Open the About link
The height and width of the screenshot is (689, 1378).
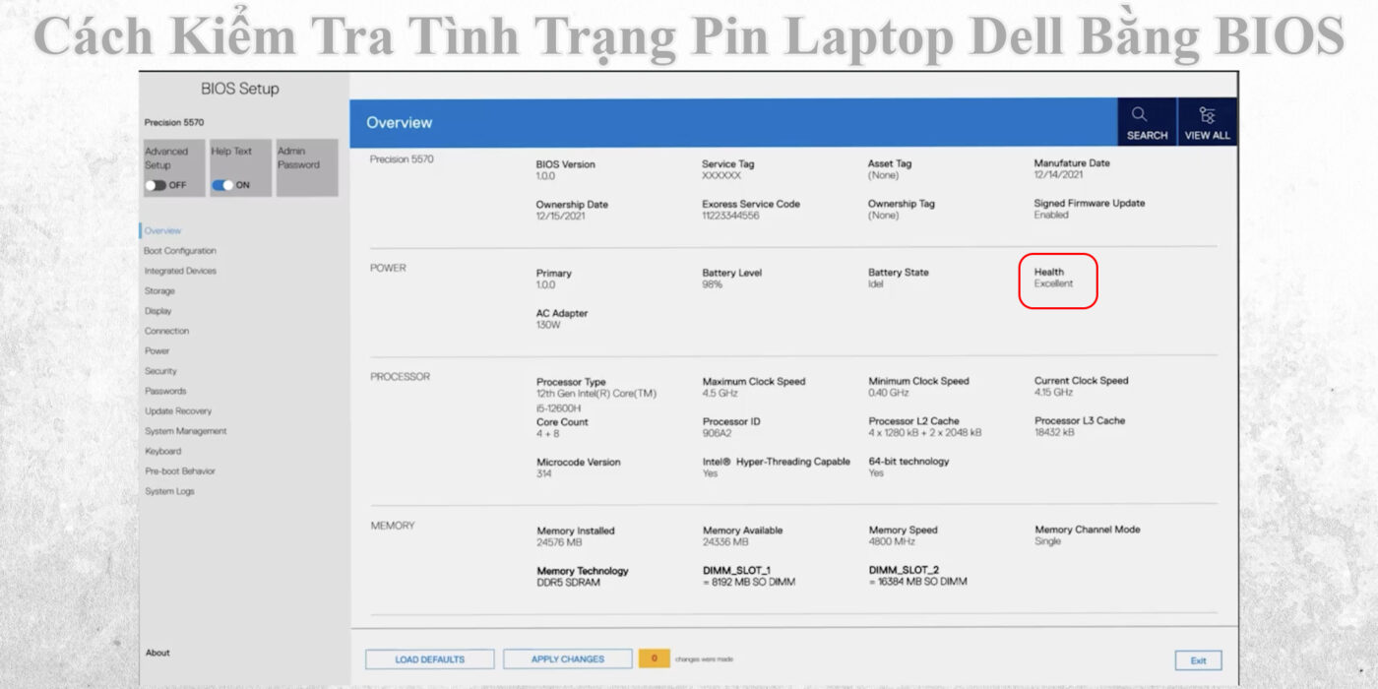[157, 653]
